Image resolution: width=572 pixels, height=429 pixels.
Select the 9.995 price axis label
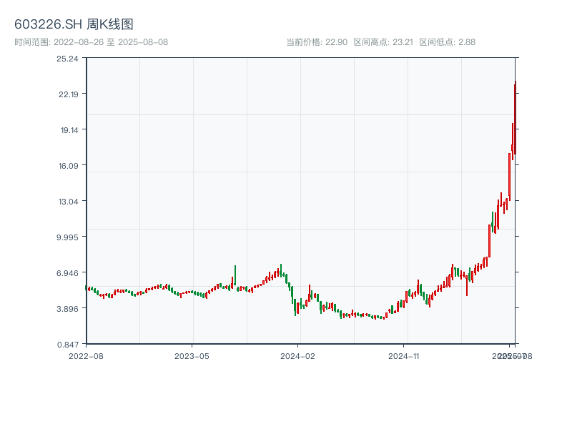68,237
